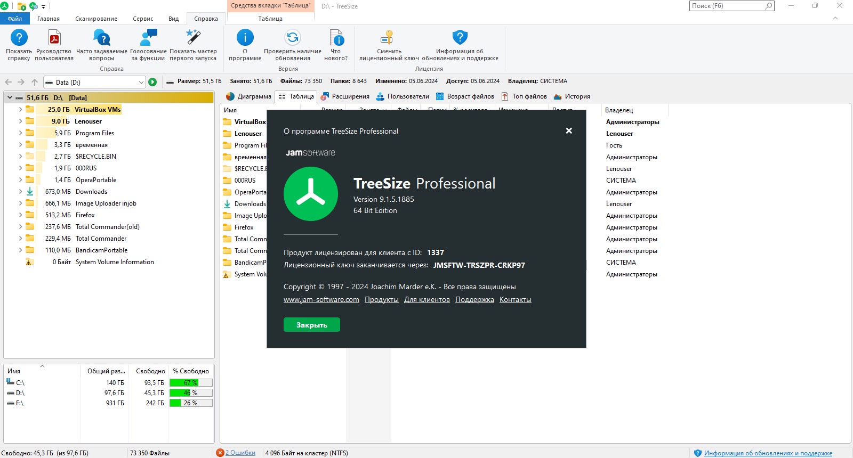
Task: Open the Data (D:) drive dropdown
Action: tap(141, 82)
